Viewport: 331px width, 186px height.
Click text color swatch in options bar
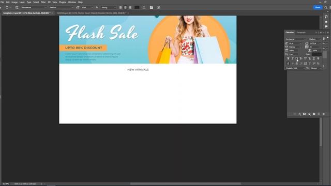tap(137, 7)
